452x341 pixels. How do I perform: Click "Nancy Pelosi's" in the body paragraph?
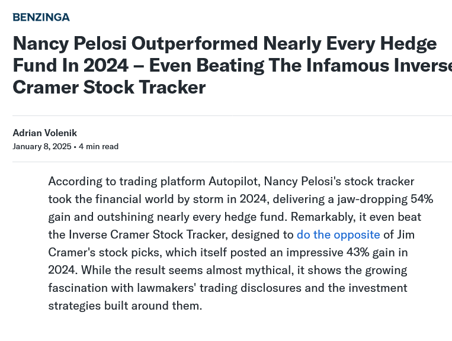coord(302,181)
